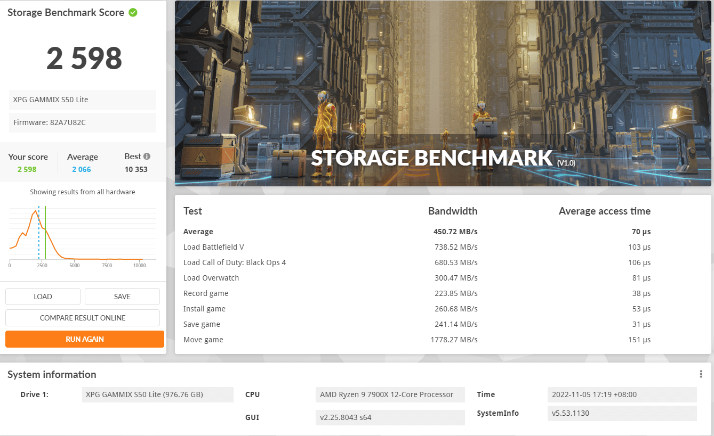Click the Move game row label
The width and height of the screenshot is (714, 436).
203,340
